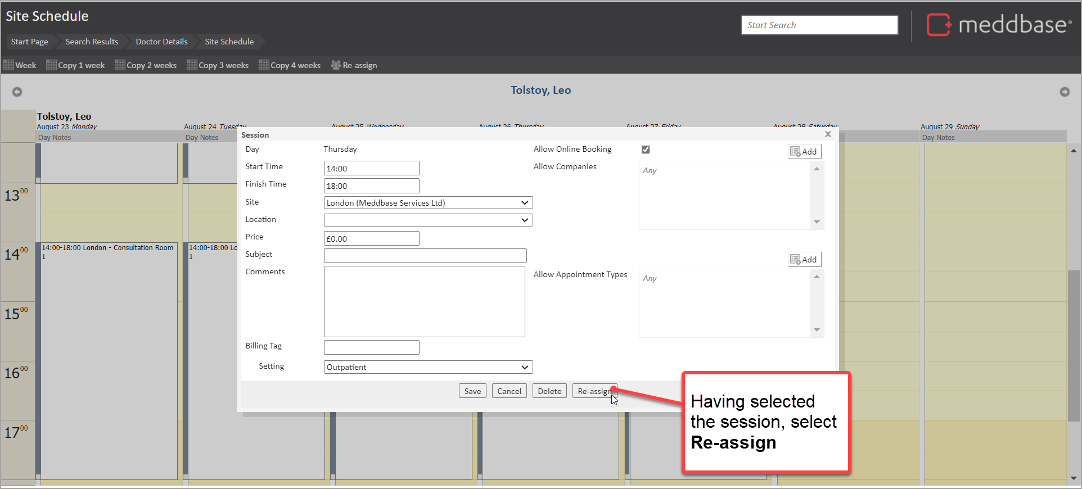Navigate to Doctor Details breadcrumb
Screen dimensions: 1082x489
[161, 42]
